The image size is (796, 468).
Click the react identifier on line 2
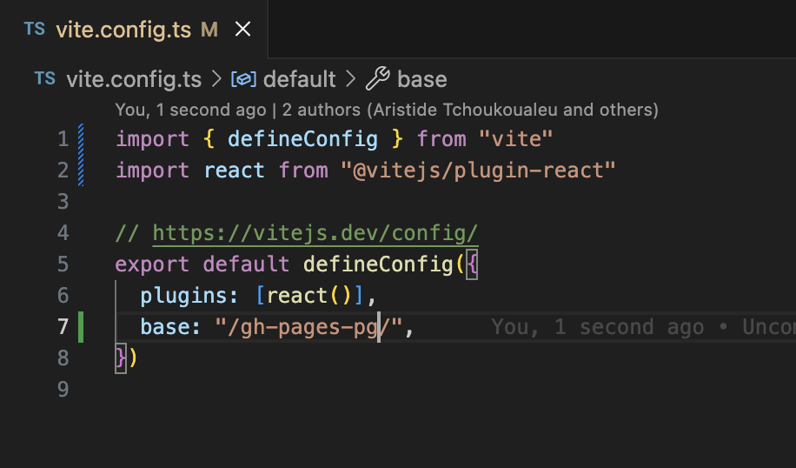coord(234,170)
